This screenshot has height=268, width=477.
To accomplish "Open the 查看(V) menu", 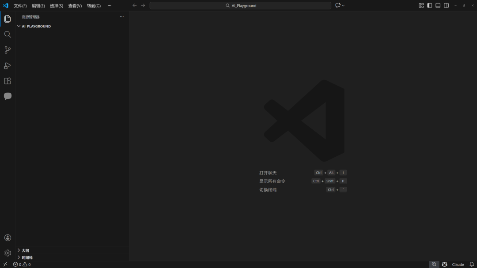I will coord(75,6).
